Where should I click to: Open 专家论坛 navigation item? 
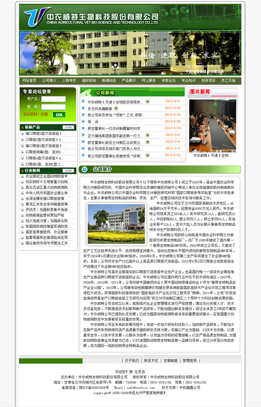(169, 80)
